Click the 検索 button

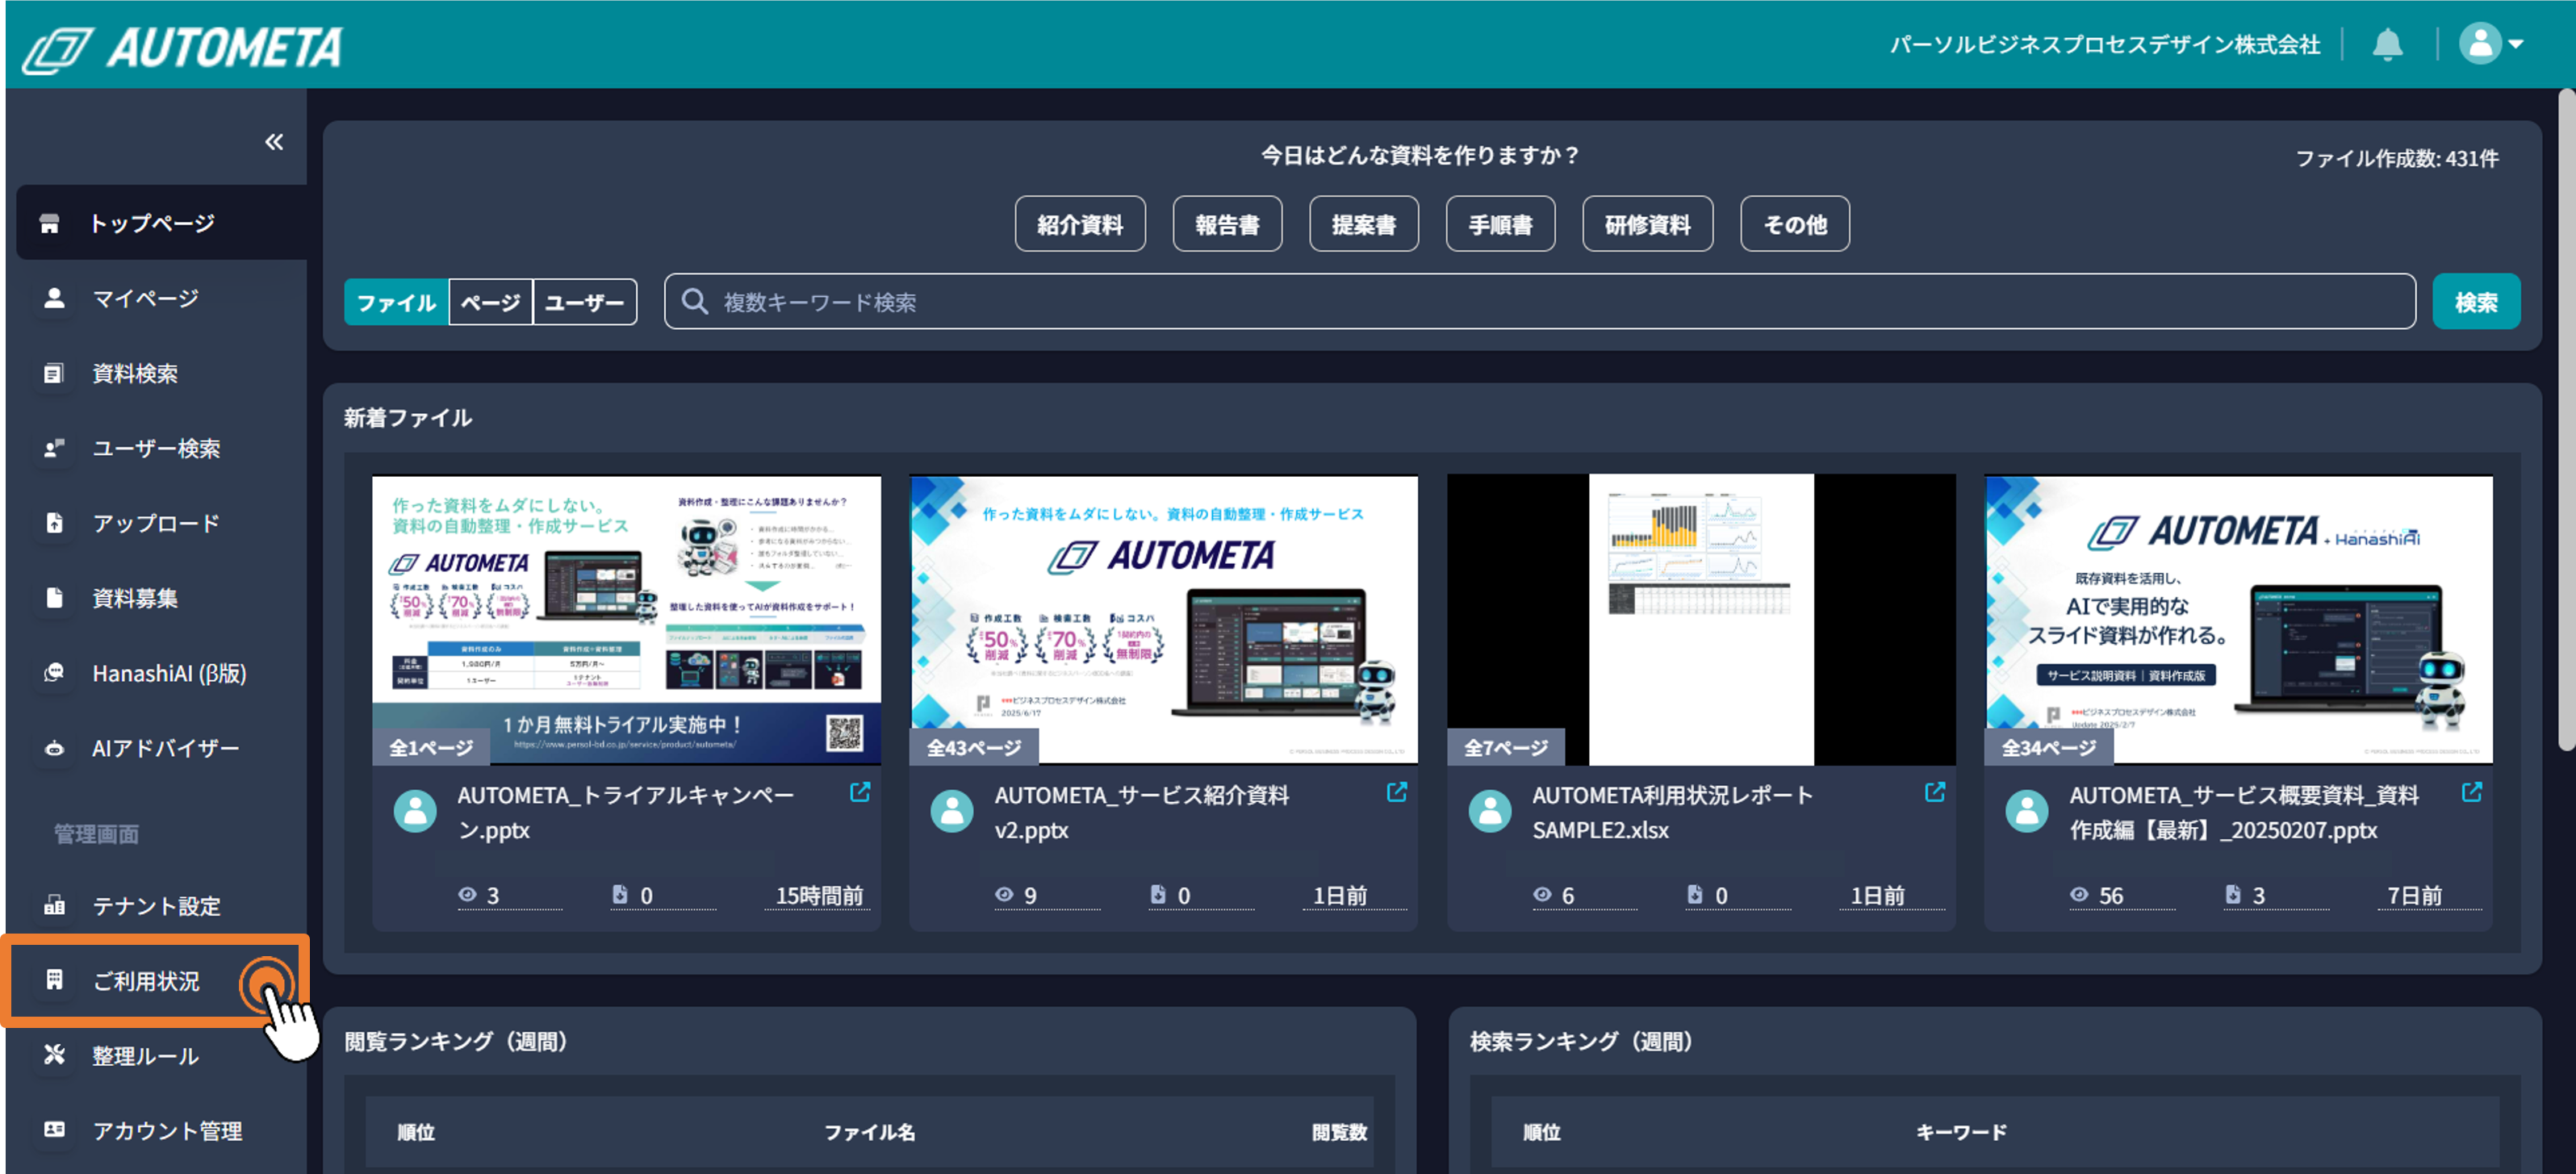[x=2476, y=301]
